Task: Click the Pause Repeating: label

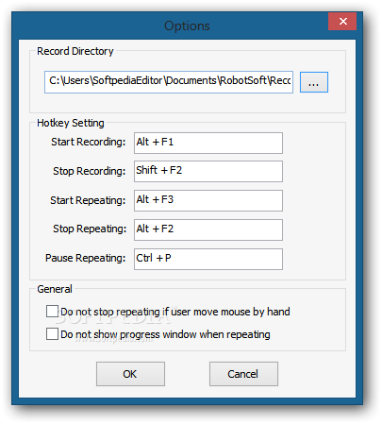Action: point(85,258)
